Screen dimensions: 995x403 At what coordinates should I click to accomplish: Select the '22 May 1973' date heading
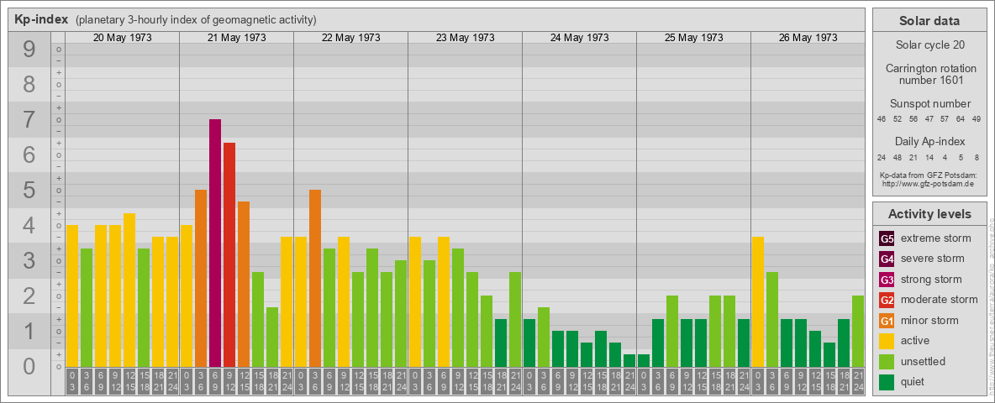pos(351,38)
